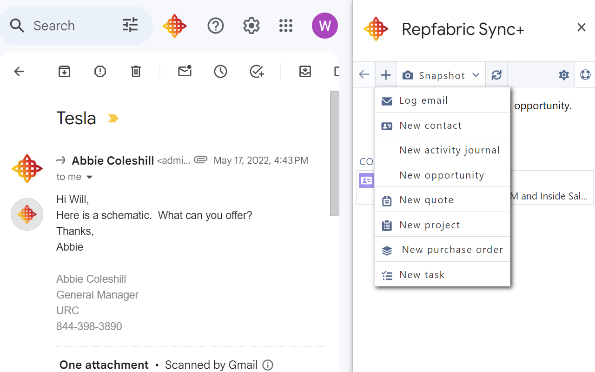This screenshot has height=372, width=595.
Task: Open the W account avatar
Action: pos(325,26)
